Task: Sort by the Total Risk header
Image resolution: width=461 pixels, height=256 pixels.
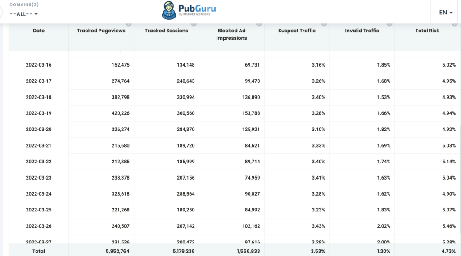Action: click(x=427, y=31)
